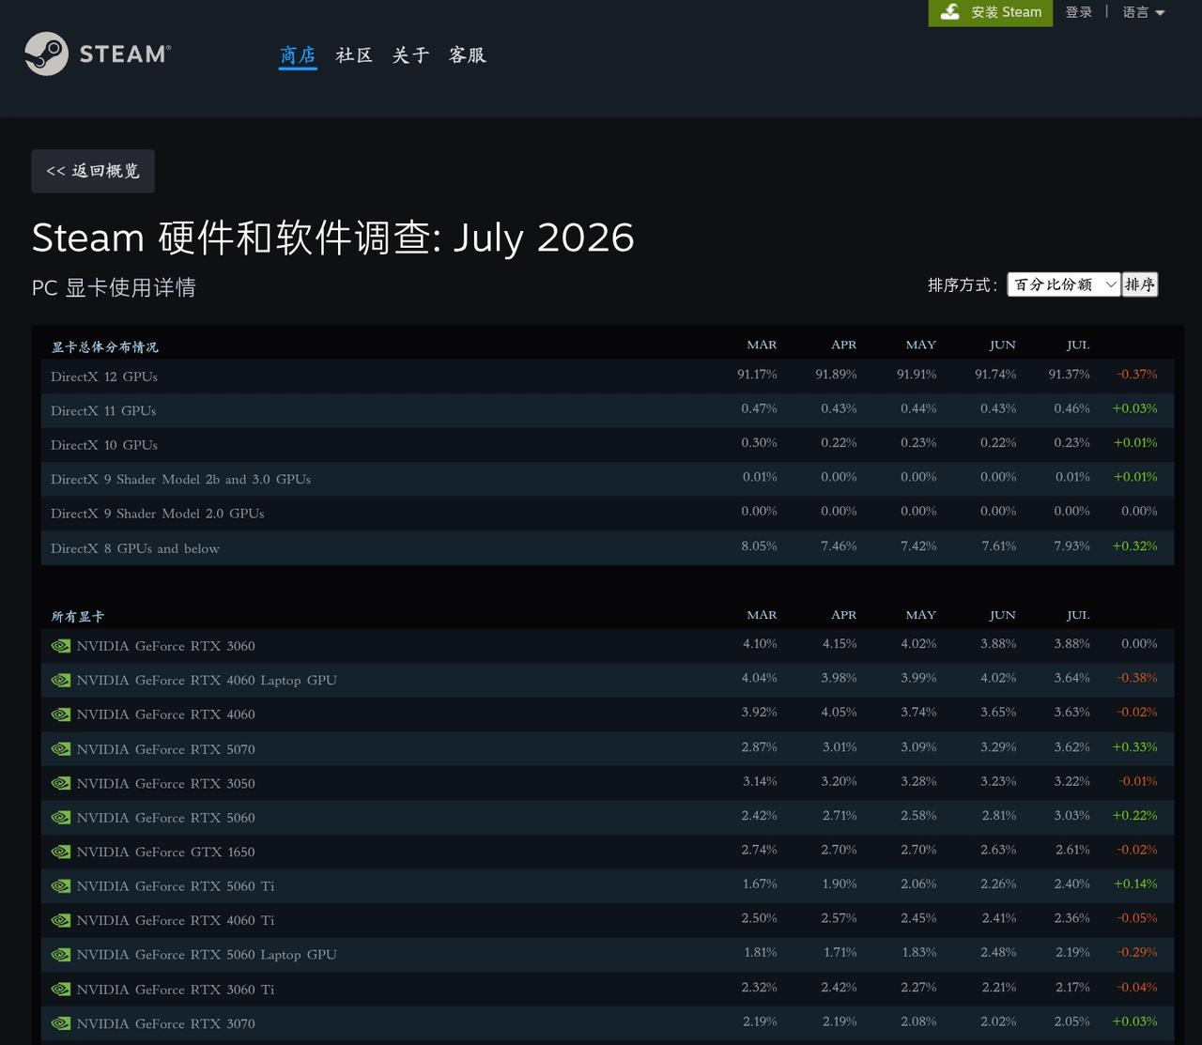Click the download icon in 安装 Steam button
The height and width of the screenshot is (1045, 1202).
pos(950,12)
